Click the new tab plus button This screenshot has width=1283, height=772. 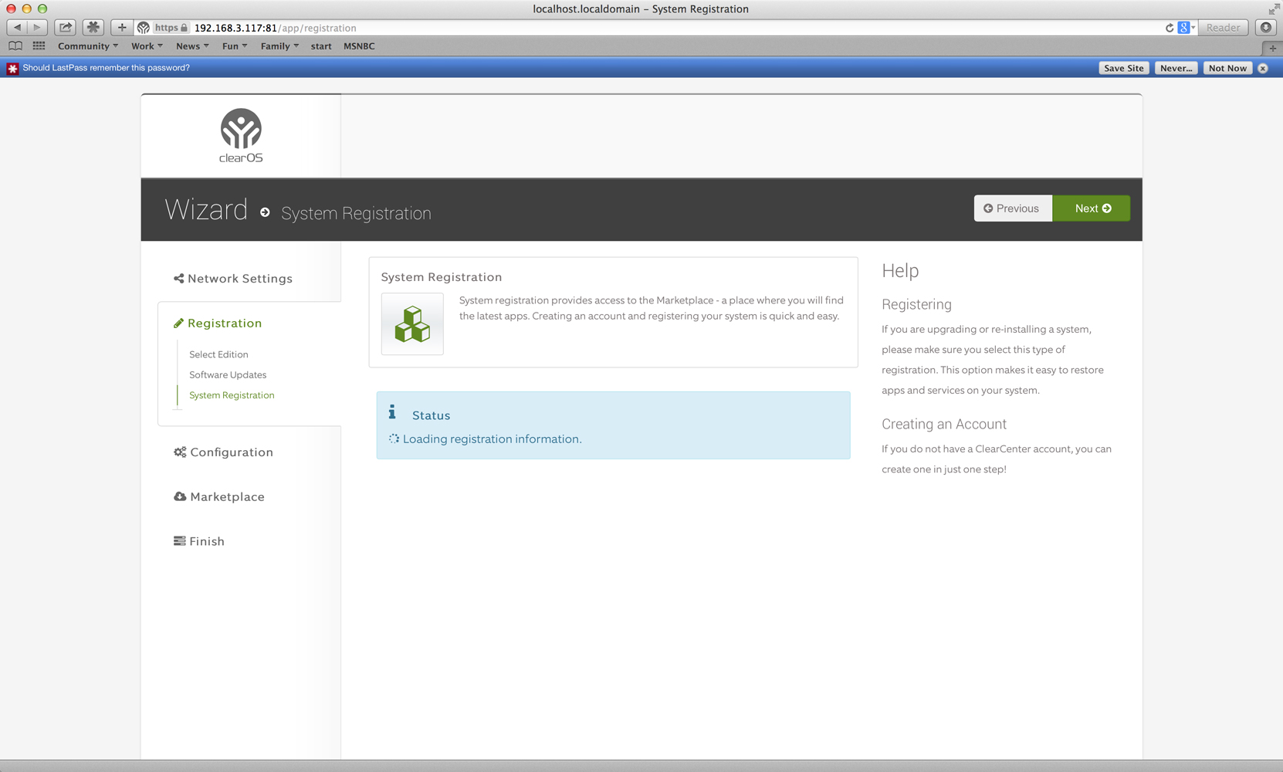pos(1272,47)
